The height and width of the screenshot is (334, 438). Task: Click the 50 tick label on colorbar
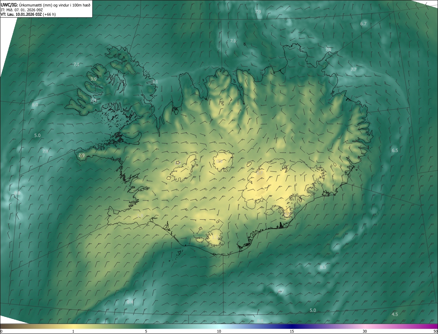[x=435, y=332]
